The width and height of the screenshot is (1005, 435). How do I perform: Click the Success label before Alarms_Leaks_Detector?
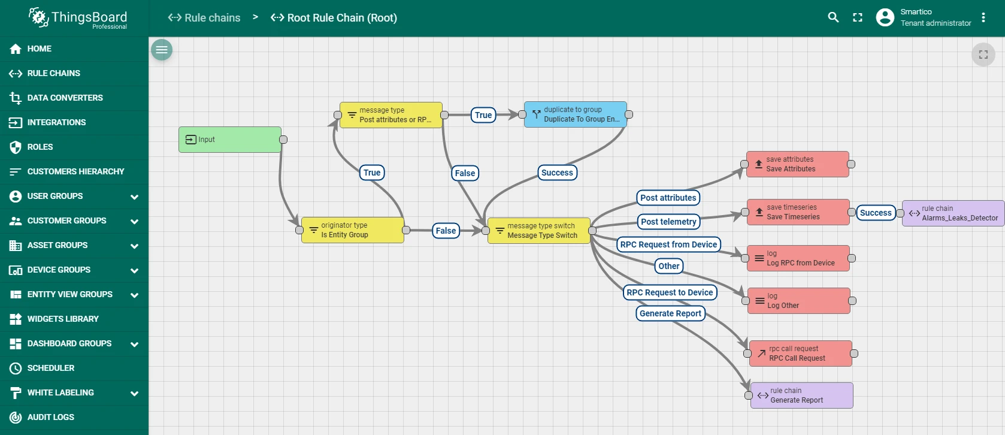point(876,213)
